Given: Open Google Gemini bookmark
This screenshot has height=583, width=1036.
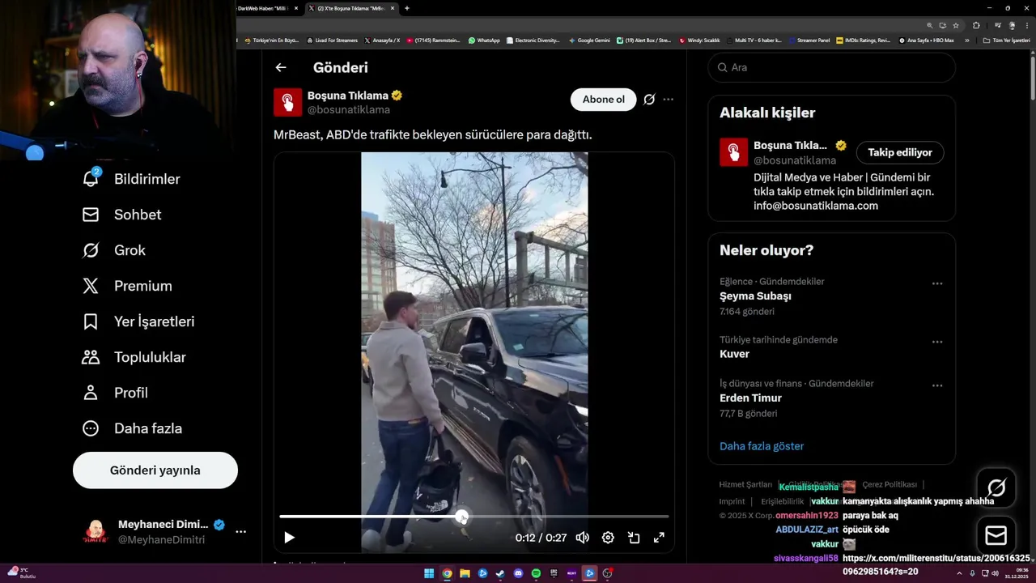Looking at the screenshot, I should (x=589, y=40).
